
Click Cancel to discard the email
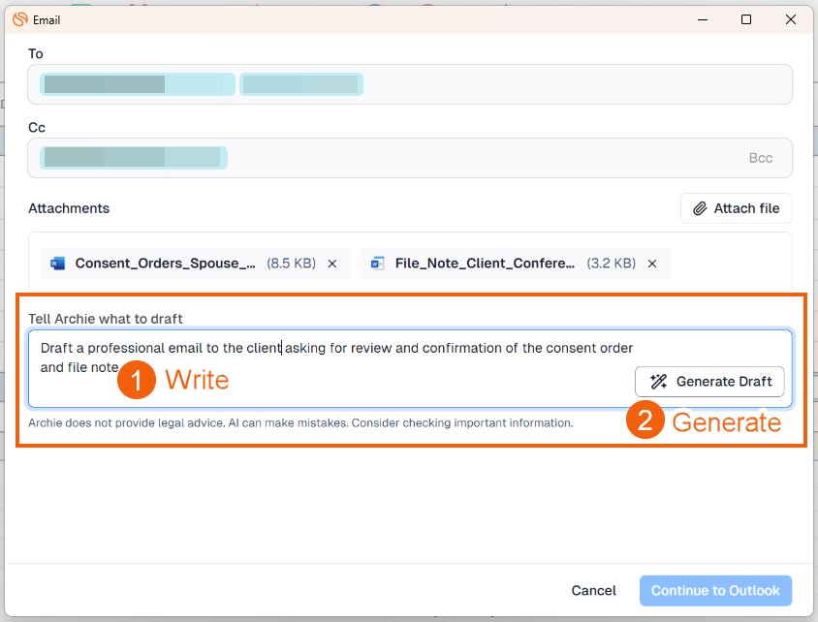coord(593,590)
